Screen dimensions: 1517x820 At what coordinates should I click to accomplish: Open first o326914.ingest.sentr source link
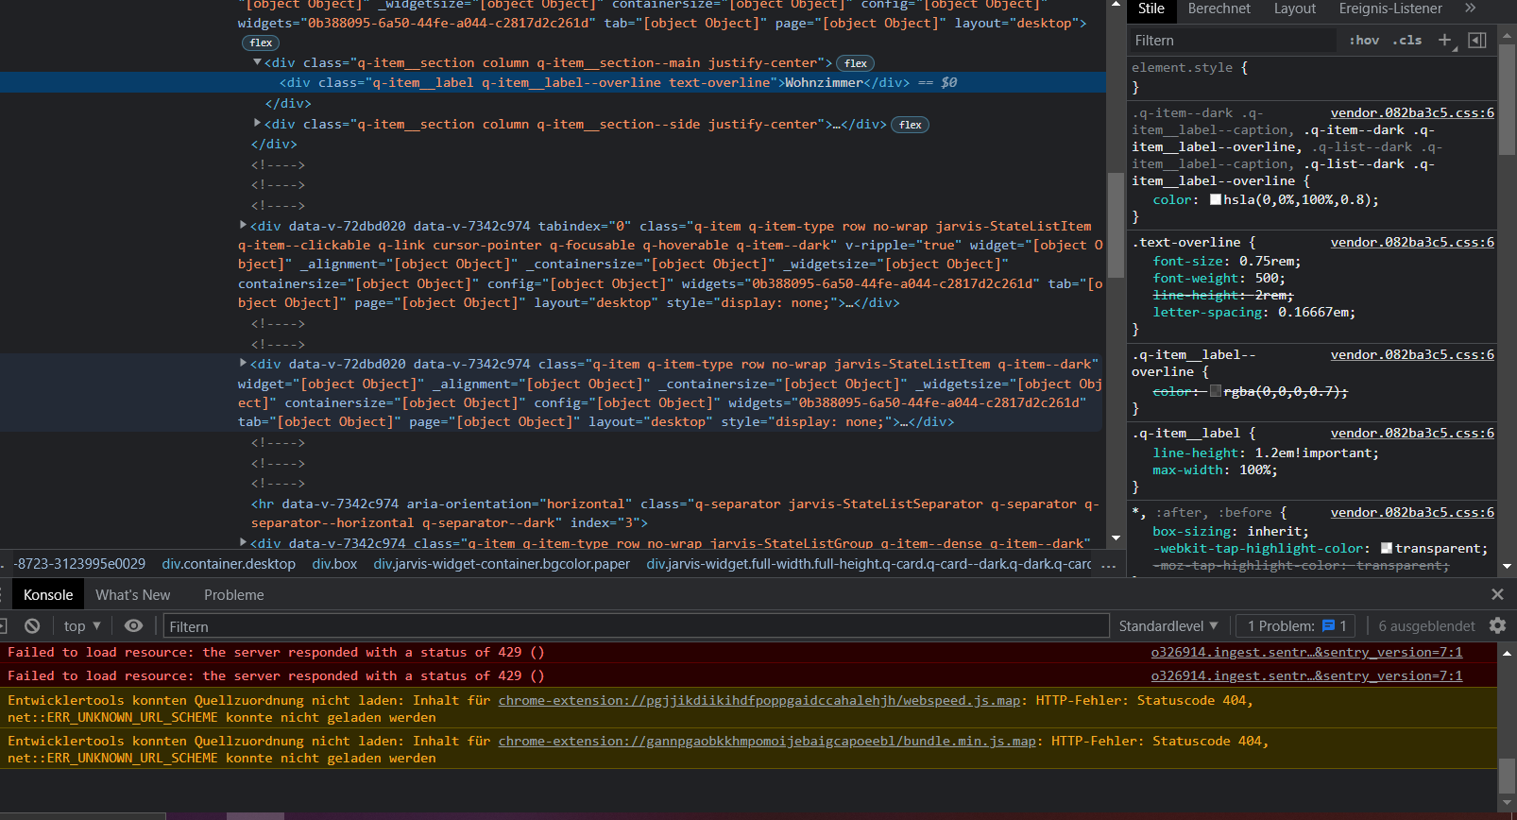click(1306, 652)
